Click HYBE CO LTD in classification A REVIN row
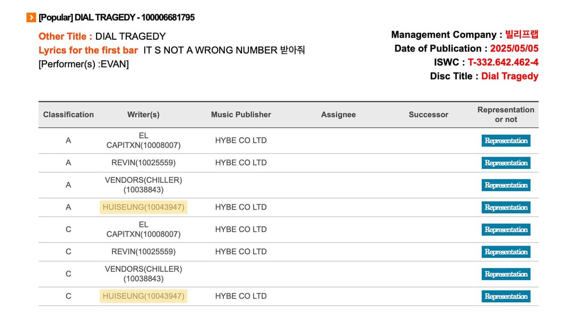The width and height of the screenshot is (573, 324). point(241,163)
